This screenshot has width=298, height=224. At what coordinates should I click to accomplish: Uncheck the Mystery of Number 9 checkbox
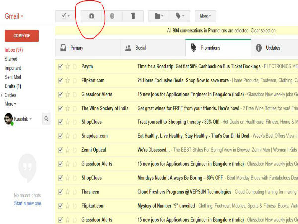60,206
